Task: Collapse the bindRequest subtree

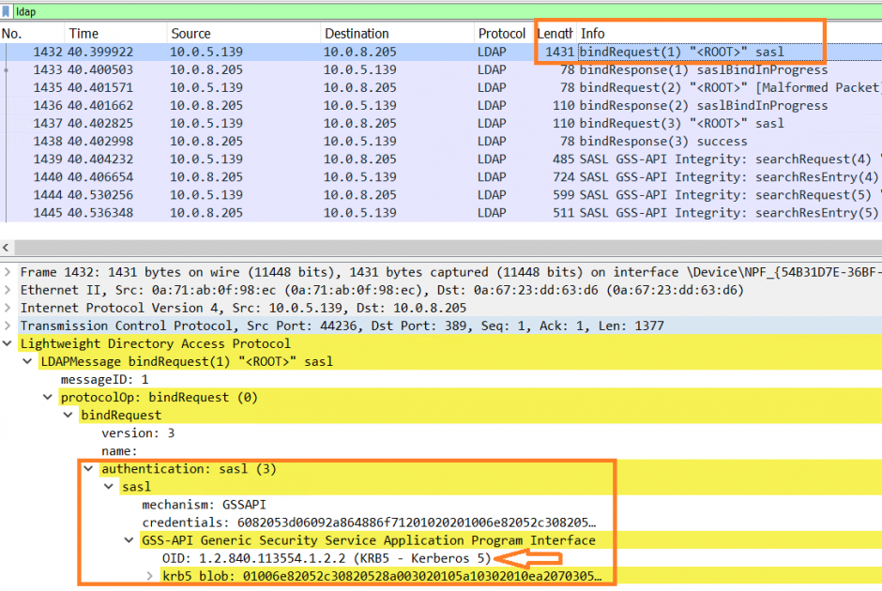Action: click(x=67, y=415)
